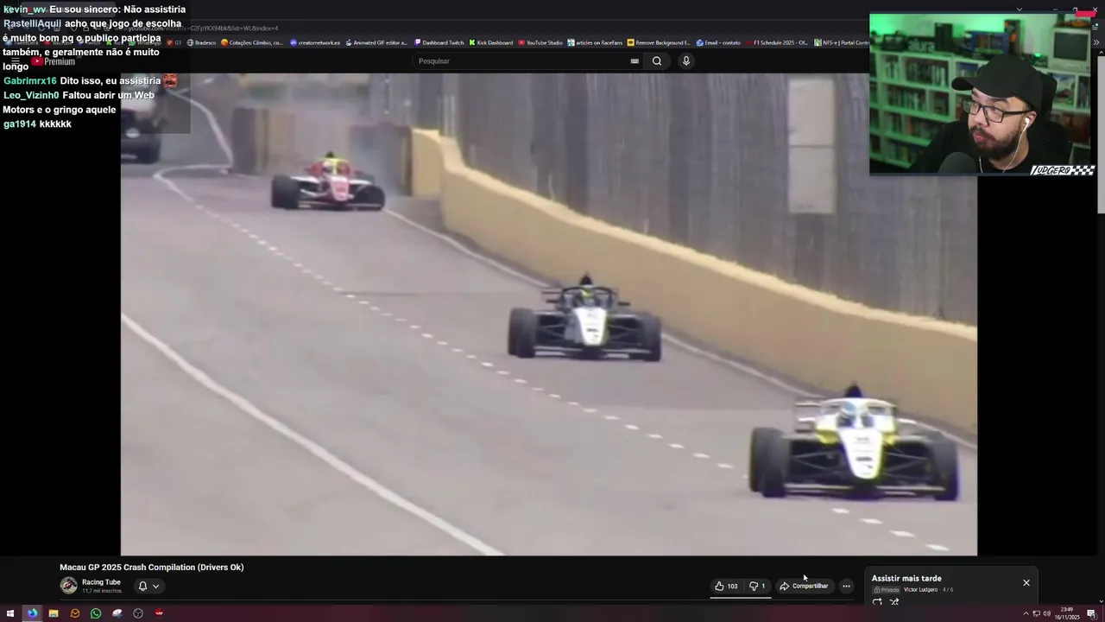The height and width of the screenshot is (622, 1105).
Task: Open the Compartilhar share dialog
Action: (x=804, y=586)
